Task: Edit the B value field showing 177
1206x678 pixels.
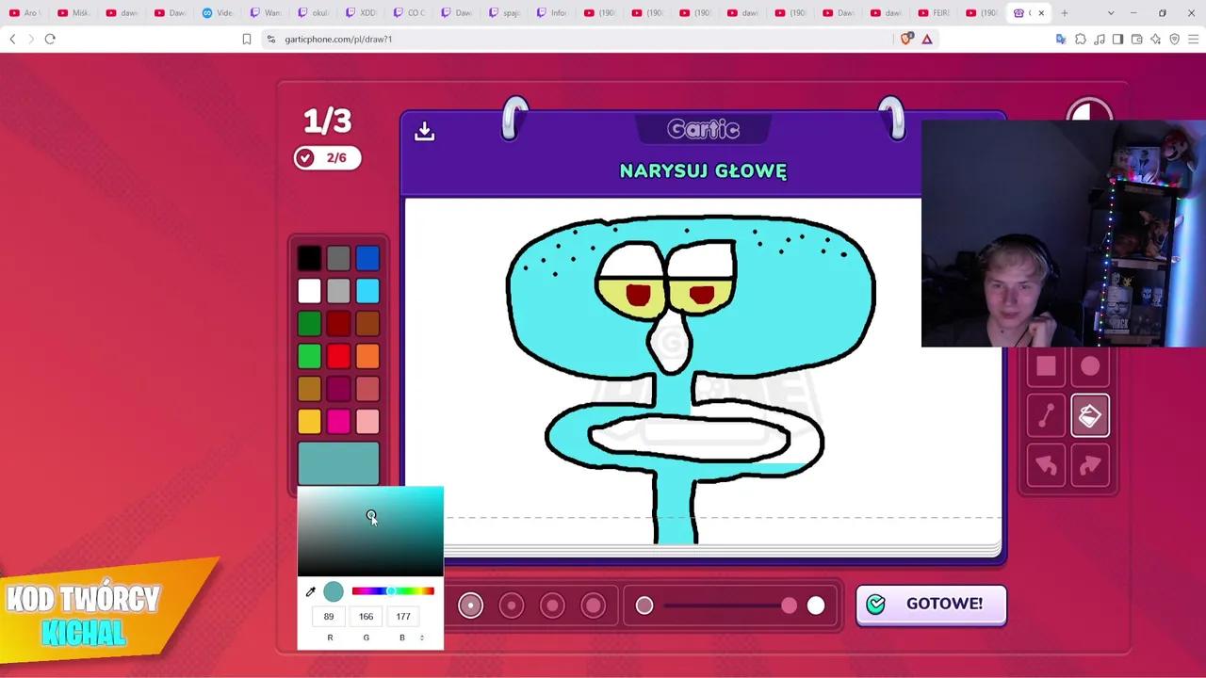Action: pyautogui.click(x=402, y=617)
